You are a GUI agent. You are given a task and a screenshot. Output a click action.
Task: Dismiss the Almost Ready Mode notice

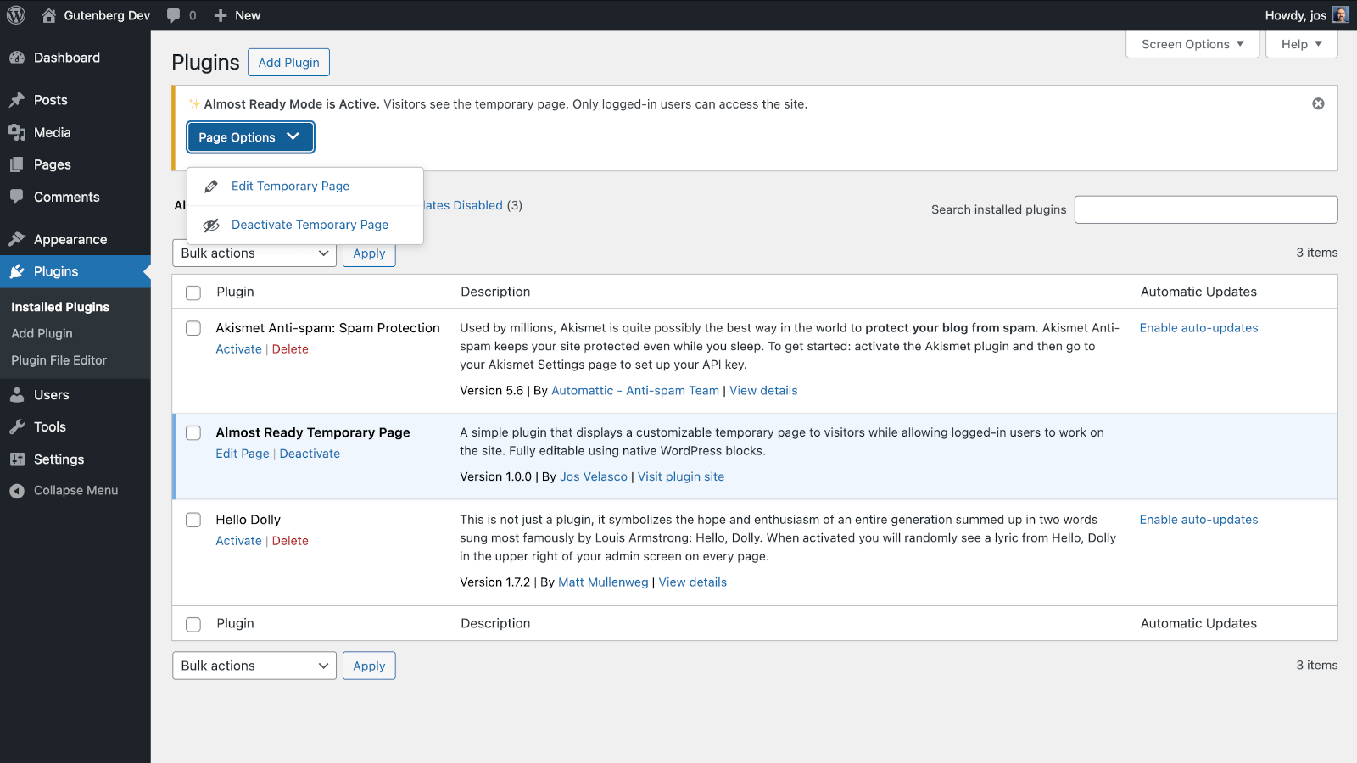[x=1318, y=103]
